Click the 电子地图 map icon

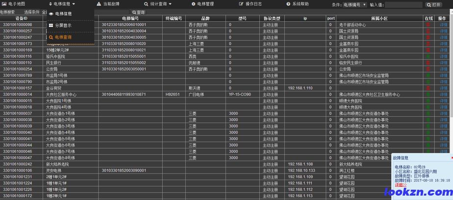point(4,4)
